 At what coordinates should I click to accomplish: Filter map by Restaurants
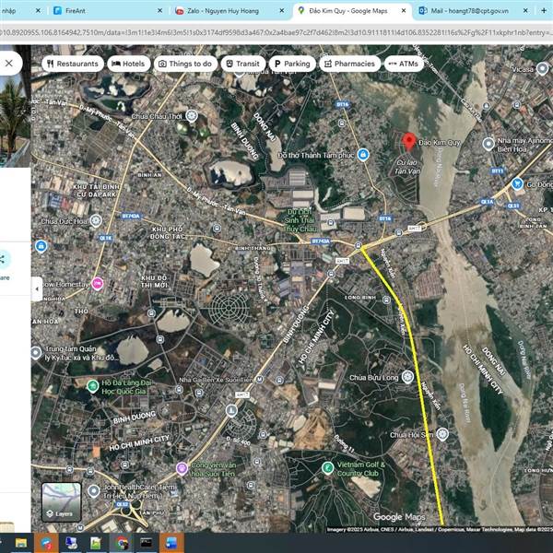tap(73, 64)
